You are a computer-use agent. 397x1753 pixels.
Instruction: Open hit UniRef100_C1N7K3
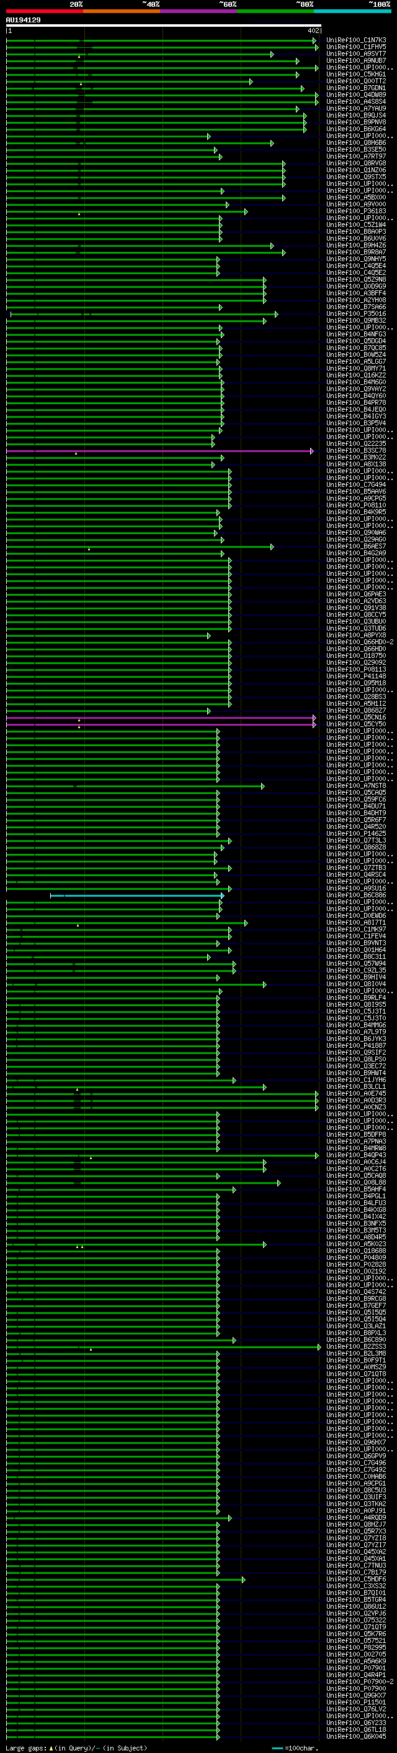pos(356,40)
